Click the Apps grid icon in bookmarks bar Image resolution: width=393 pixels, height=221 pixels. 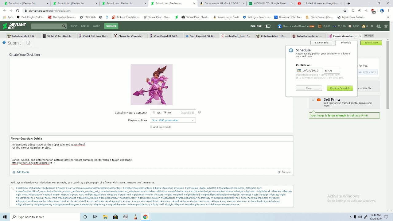click(4, 17)
